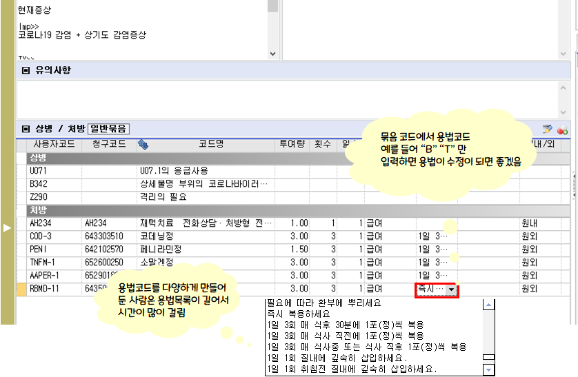Click the scrollbar thumb in the 용법 list
Screen dimensions: 578x377
tap(488, 357)
